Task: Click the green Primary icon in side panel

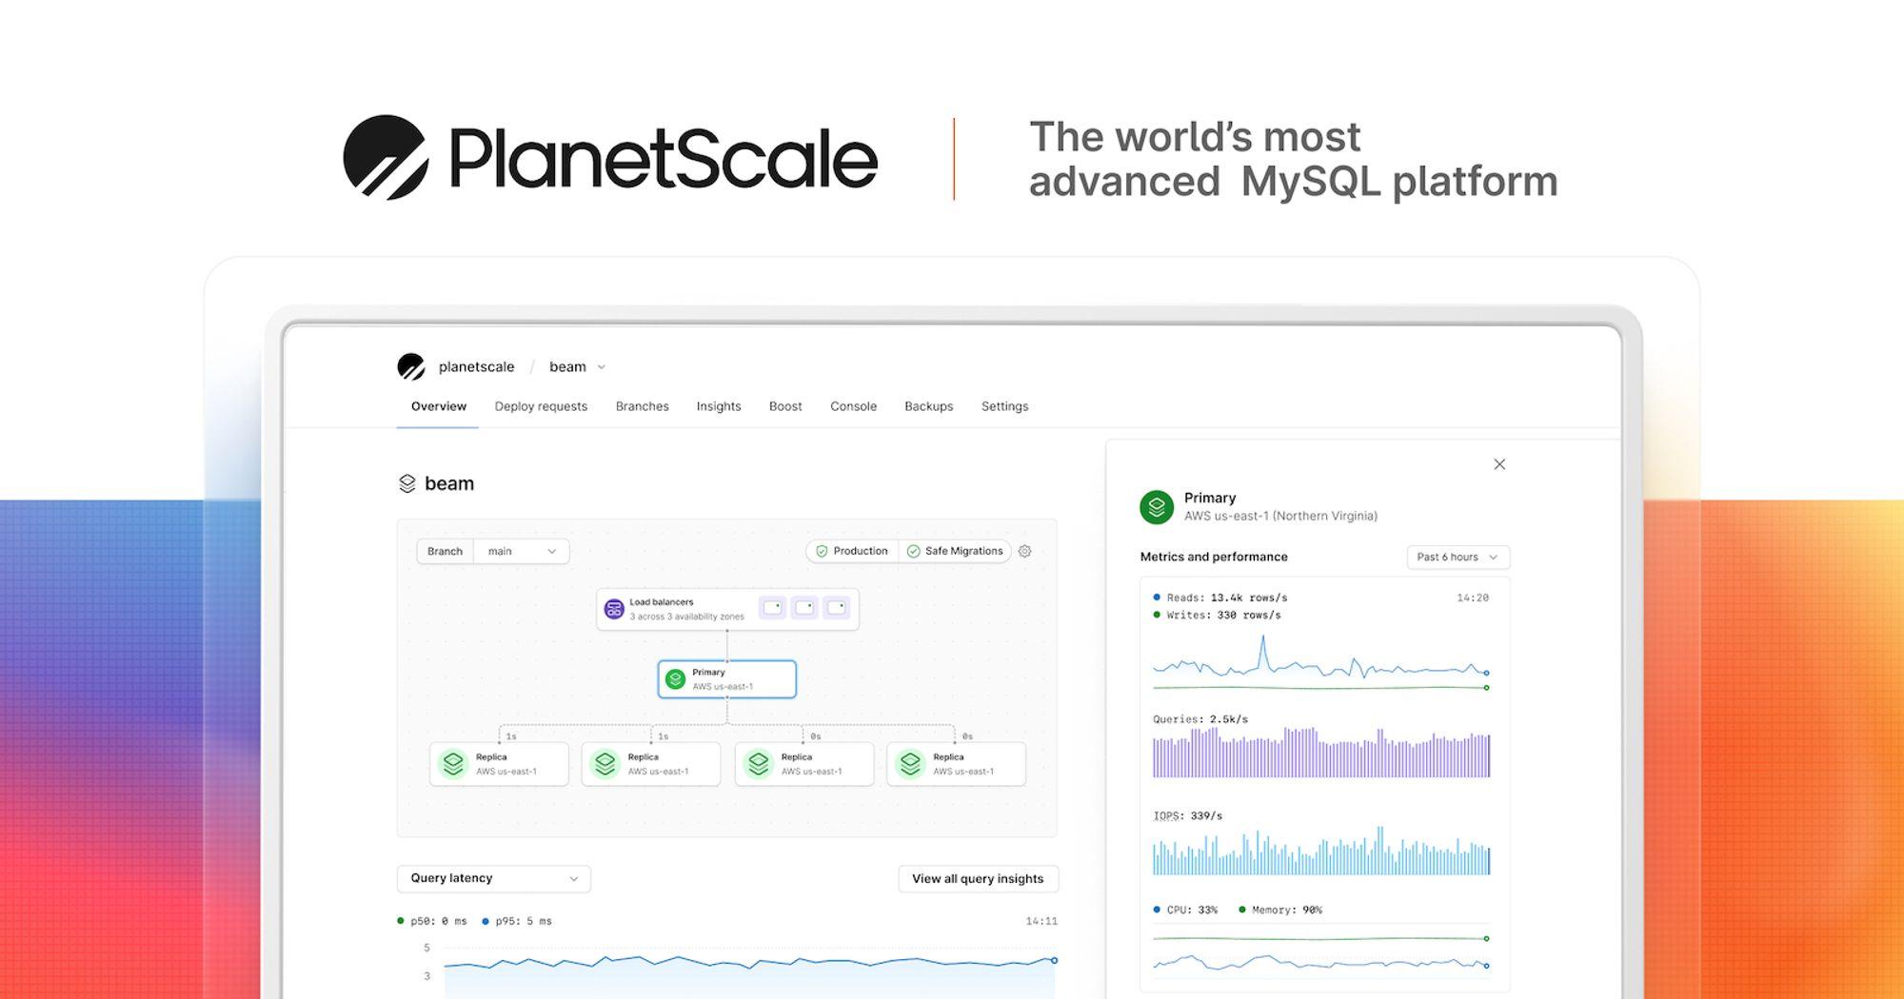Action: (1157, 507)
